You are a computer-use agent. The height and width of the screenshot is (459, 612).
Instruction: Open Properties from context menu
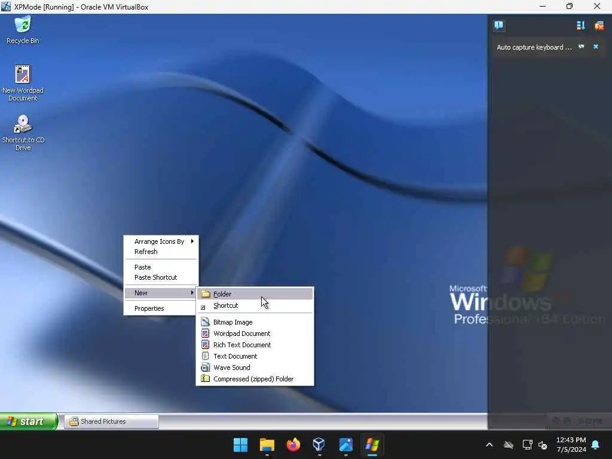(161, 308)
